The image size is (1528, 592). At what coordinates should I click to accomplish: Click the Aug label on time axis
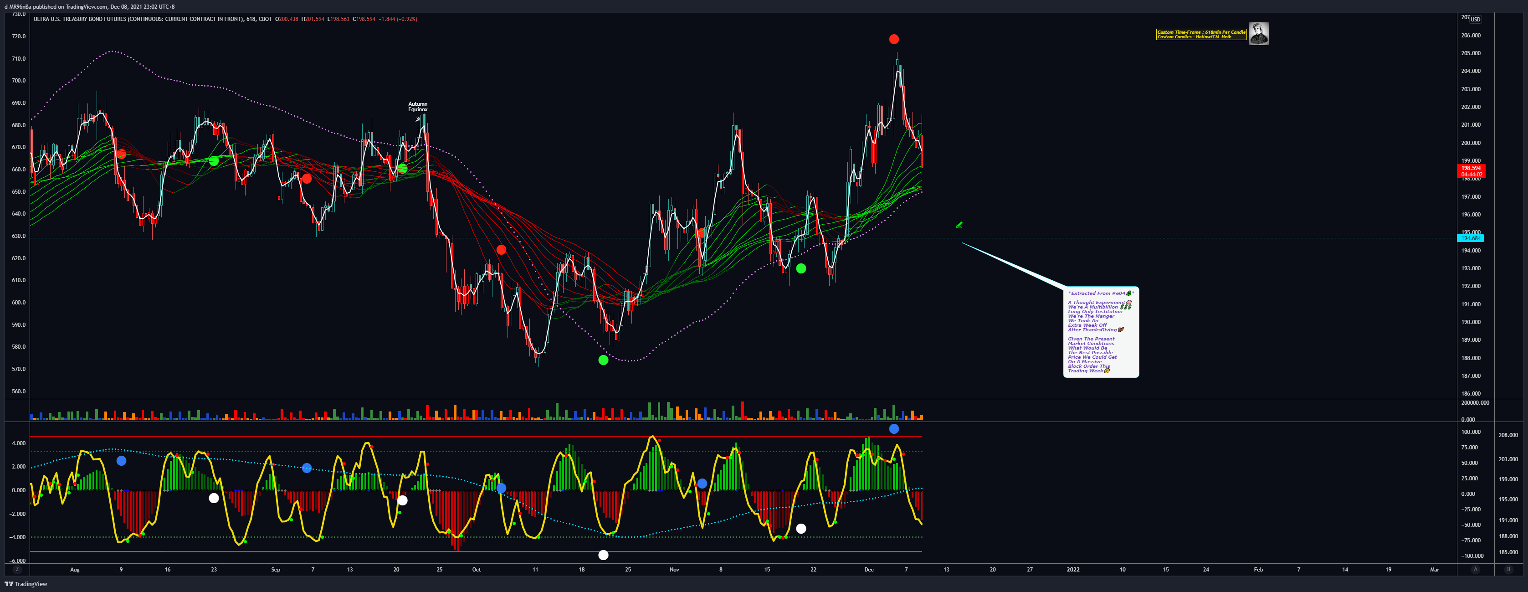click(x=75, y=570)
